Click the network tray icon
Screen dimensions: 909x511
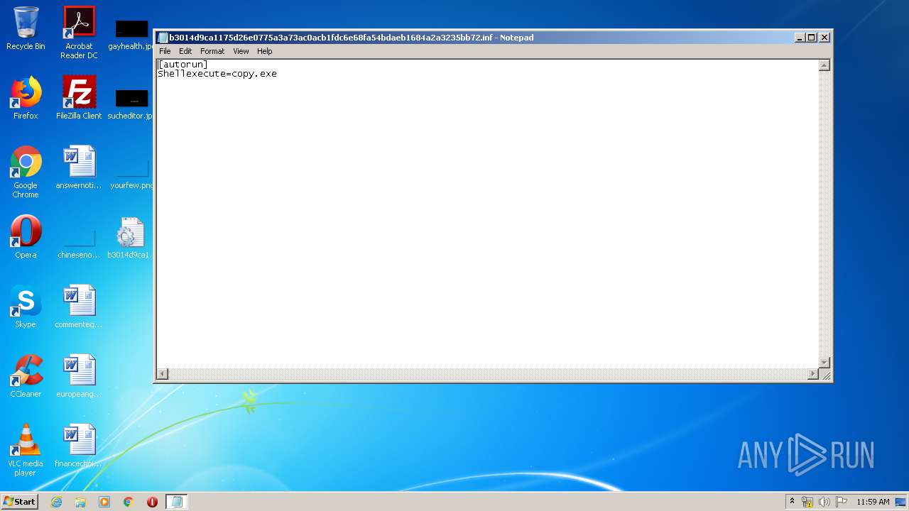tap(807, 502)
